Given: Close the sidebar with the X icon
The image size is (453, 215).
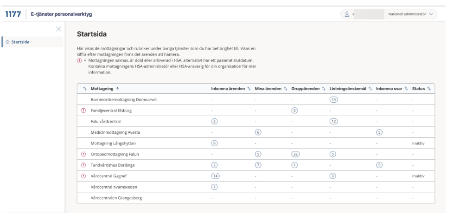Looking at the screenshot, I should [58, 29].
